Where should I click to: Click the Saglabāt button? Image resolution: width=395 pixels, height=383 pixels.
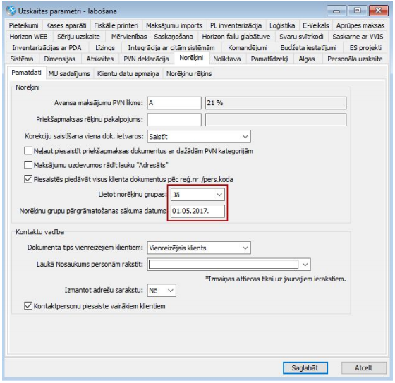pos(305,368)
